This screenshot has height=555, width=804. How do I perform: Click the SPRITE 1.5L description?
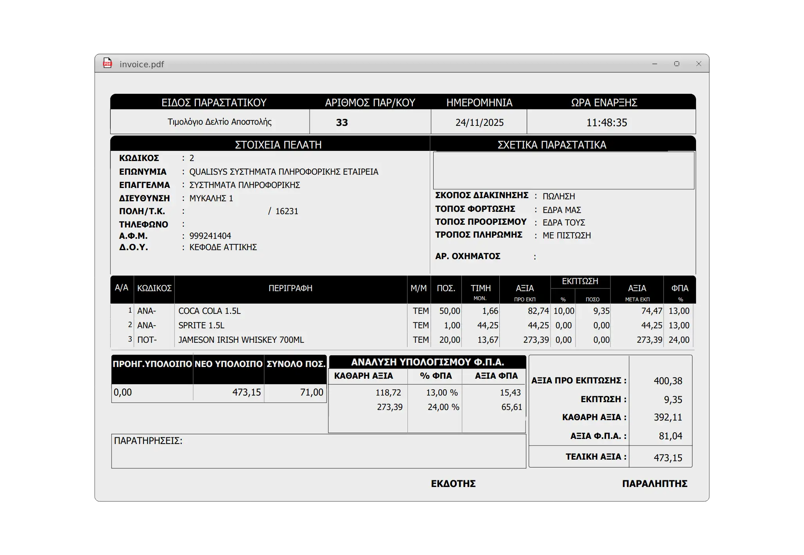[x=201, y=326]
